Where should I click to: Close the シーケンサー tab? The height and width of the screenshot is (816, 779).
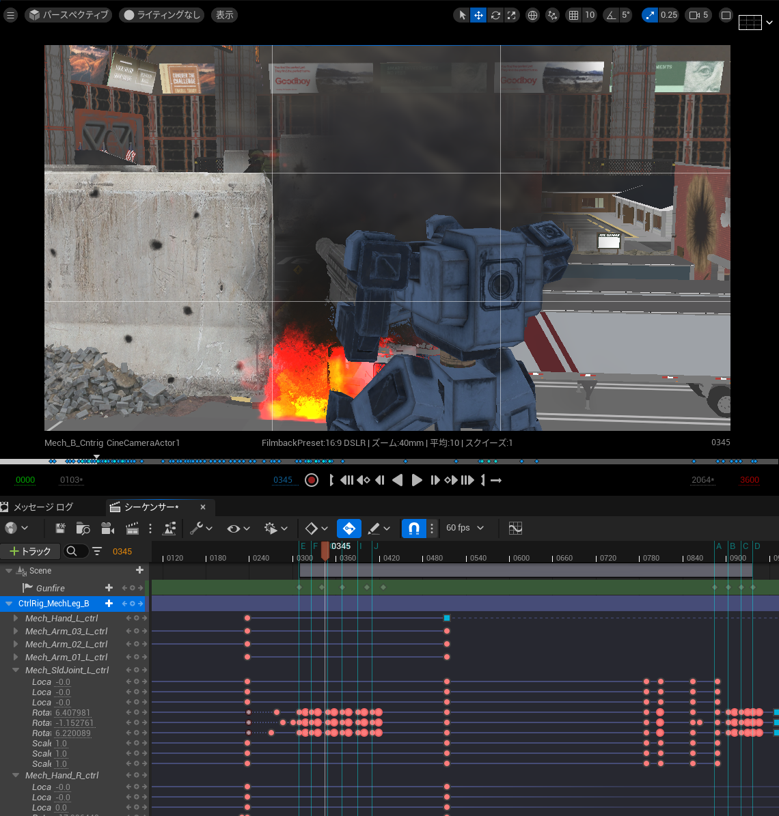click(203, 507)
